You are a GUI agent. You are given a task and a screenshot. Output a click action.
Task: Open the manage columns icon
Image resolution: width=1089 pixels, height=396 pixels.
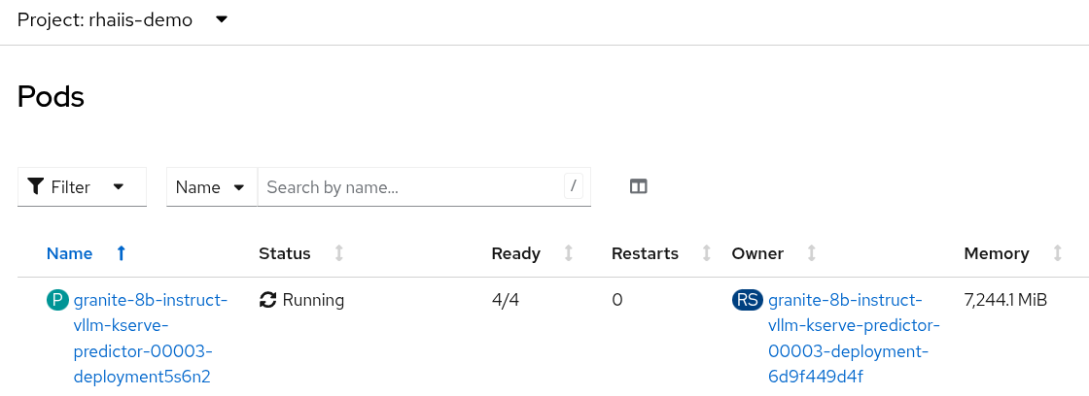(639, 186)
